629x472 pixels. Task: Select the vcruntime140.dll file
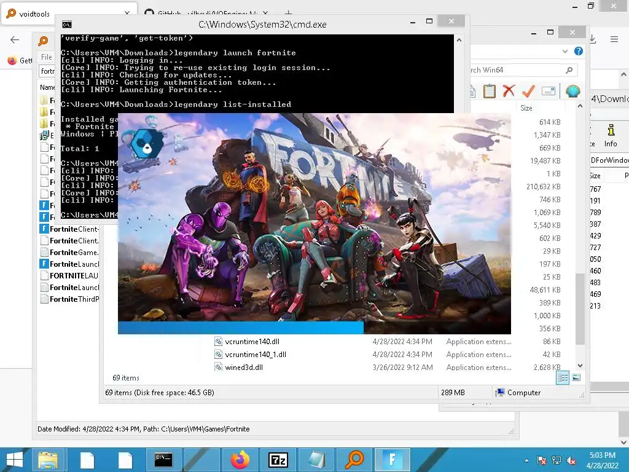[252, 342]
